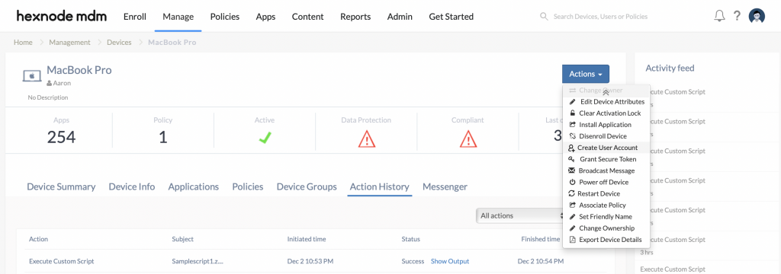
Task: Click the help question mark icon
Action: tap(738, 17)
